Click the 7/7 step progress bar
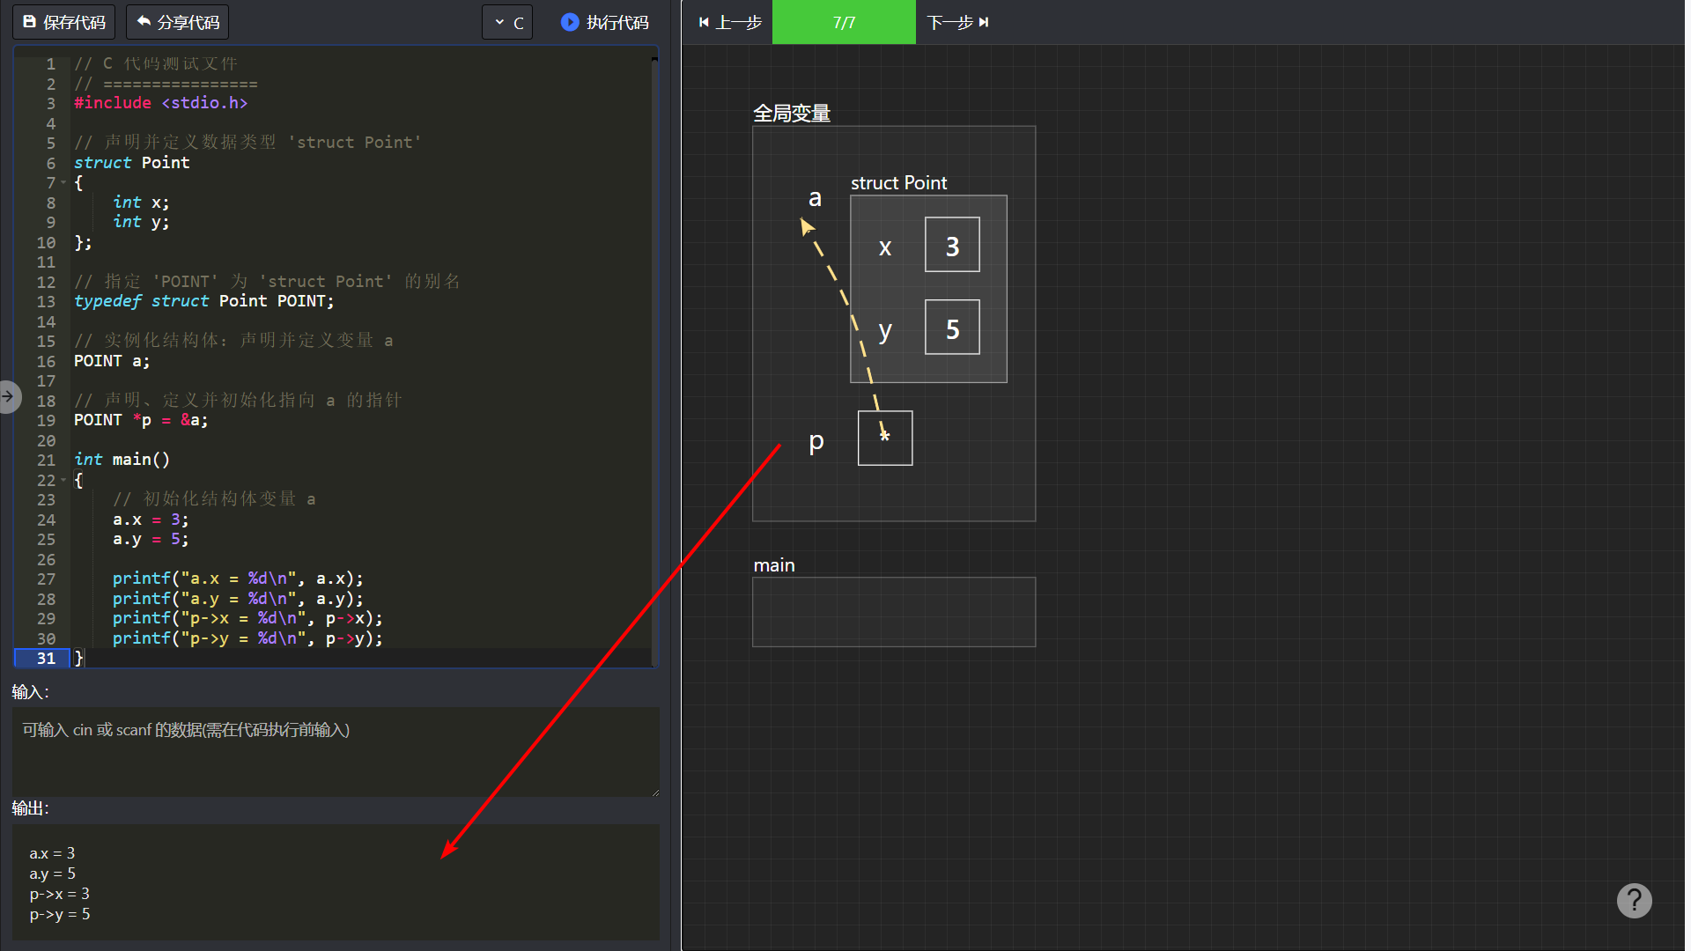 point(844,22)
